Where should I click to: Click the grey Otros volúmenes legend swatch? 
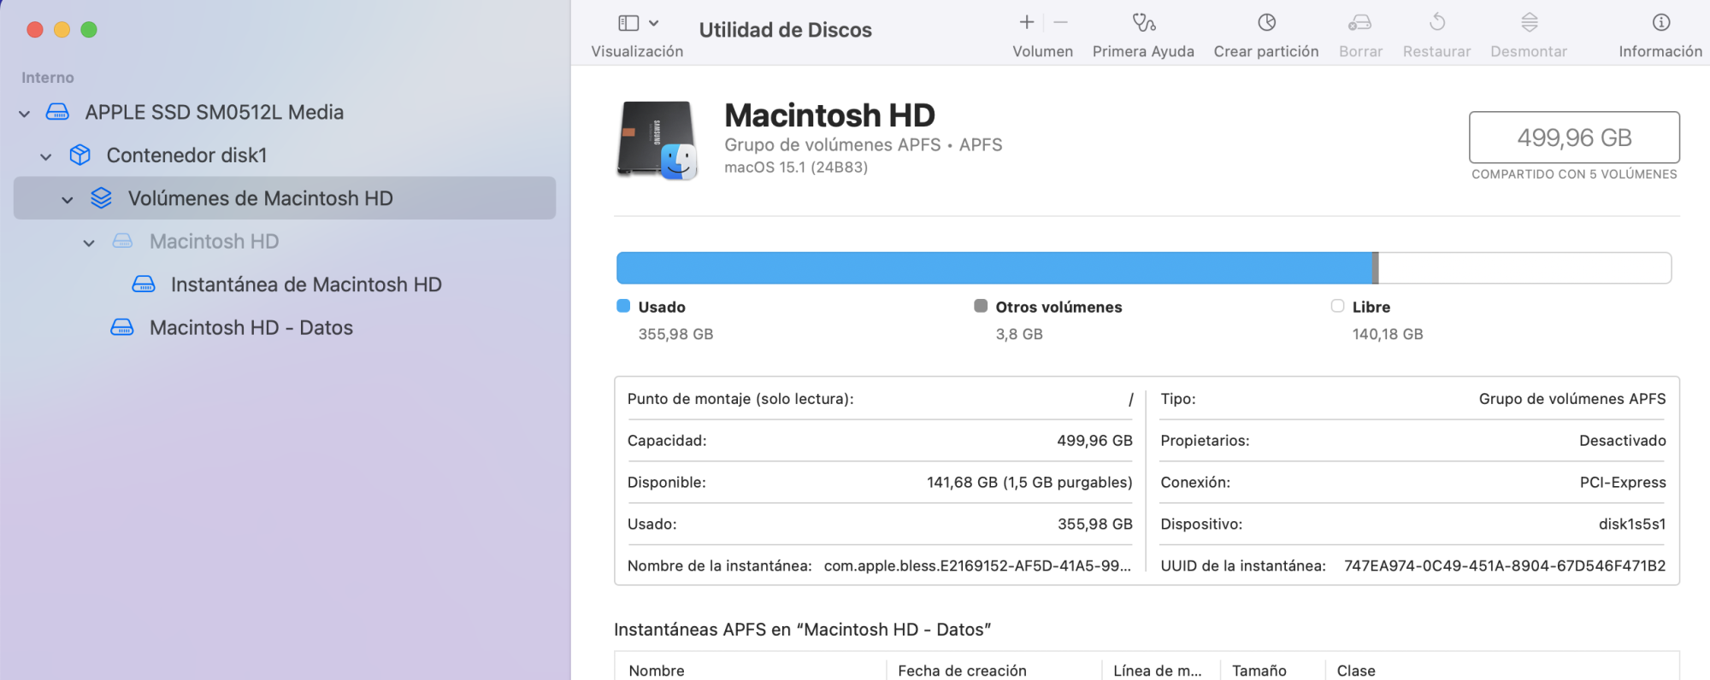coord(981,306)
